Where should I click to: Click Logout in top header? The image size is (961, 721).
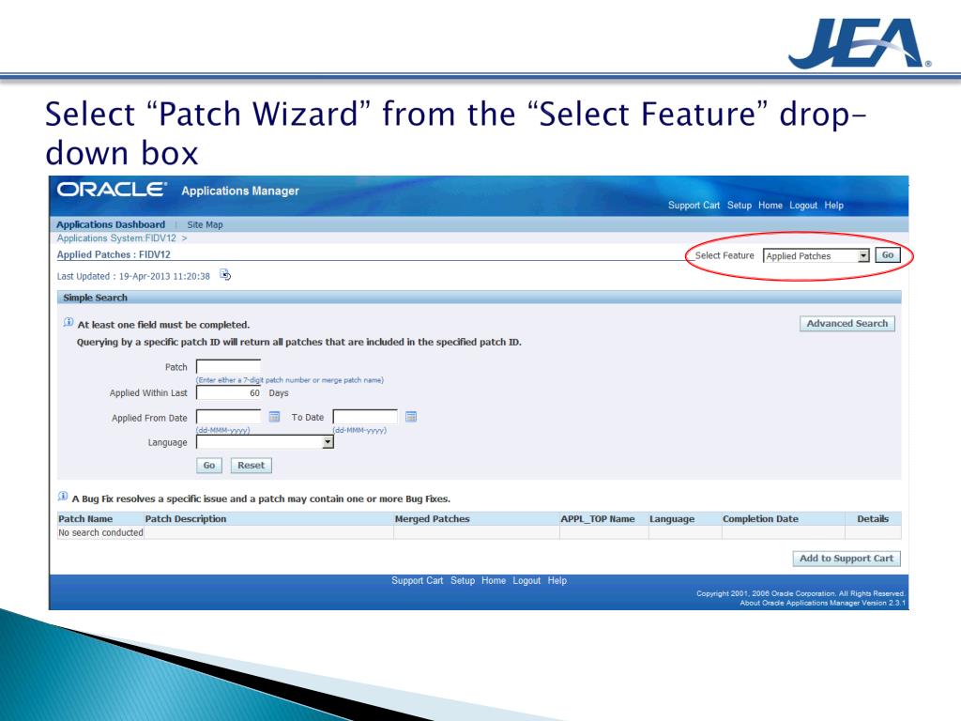pos(803,206)
